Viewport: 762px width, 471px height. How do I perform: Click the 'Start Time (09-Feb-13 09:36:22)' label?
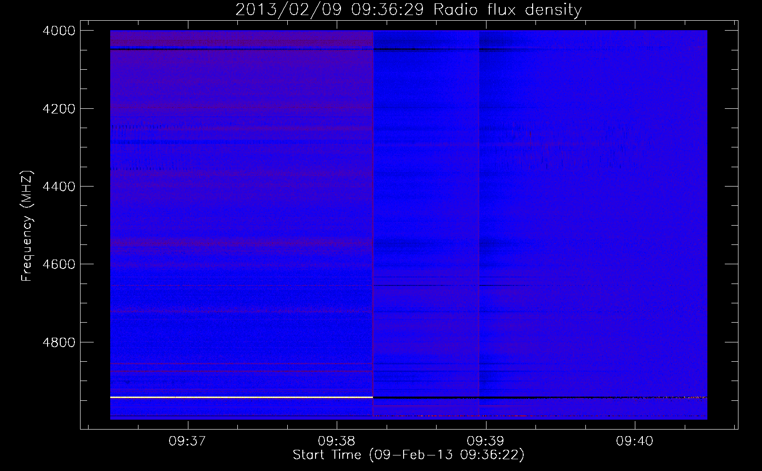(408, 455)
